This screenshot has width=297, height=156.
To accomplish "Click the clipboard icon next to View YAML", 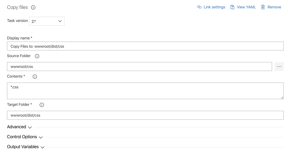I will (x=233, y=7).
